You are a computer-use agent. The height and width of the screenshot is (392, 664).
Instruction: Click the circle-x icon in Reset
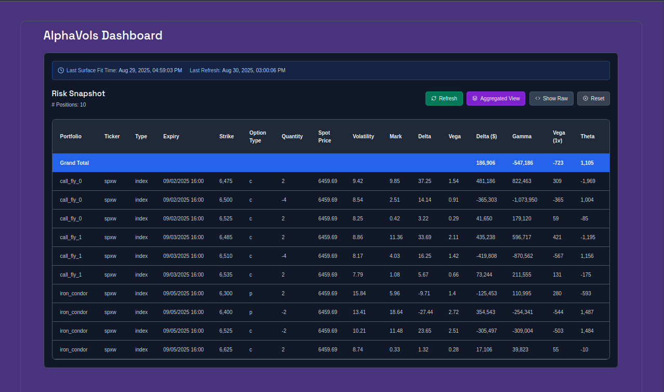point(586,98)
